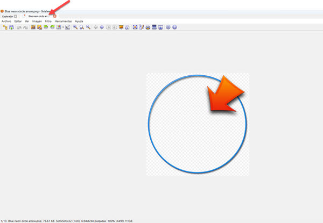Viewport: 323px width, 223px height.
Task: Click the brush and pencil tools icon
Action: 141,27
